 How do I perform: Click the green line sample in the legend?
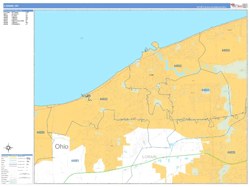[x=13, y=183]
